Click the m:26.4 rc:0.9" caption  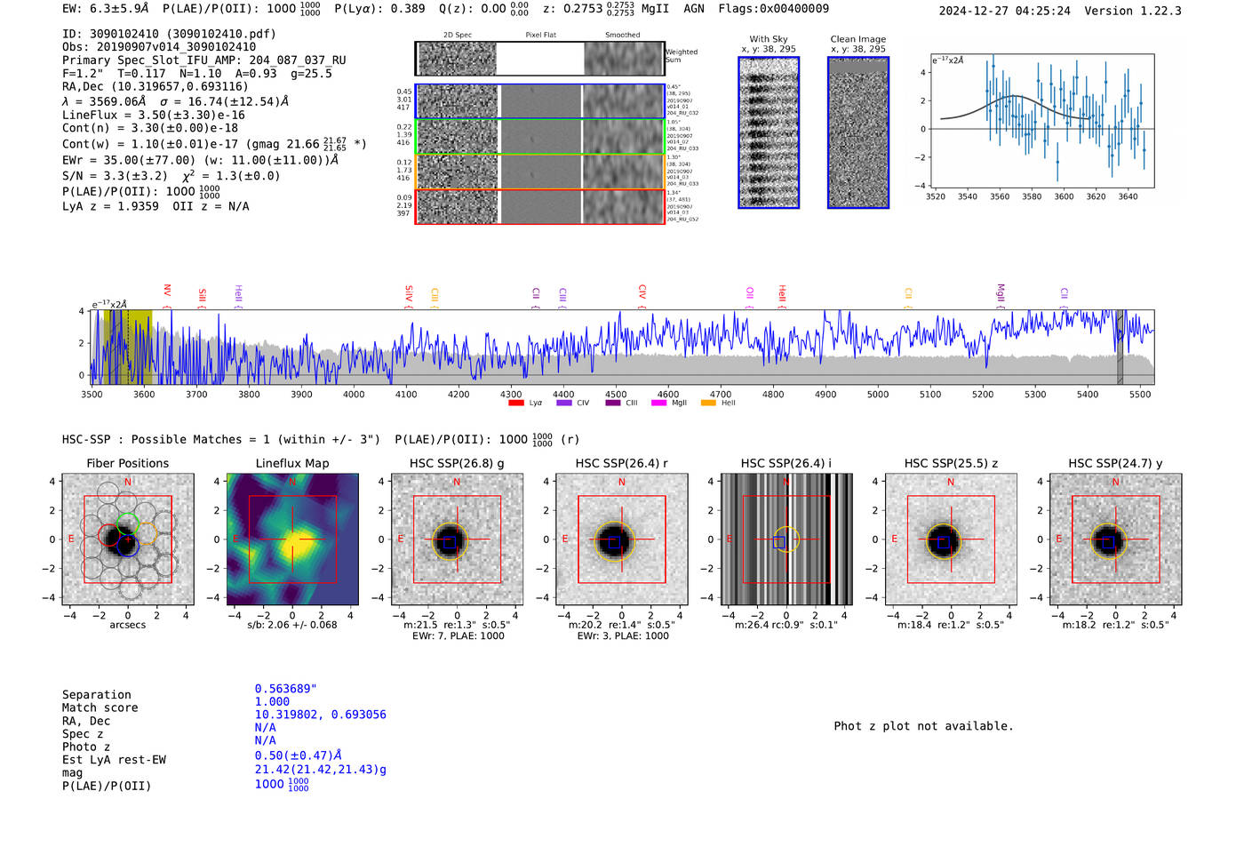[x=785, y=625]
